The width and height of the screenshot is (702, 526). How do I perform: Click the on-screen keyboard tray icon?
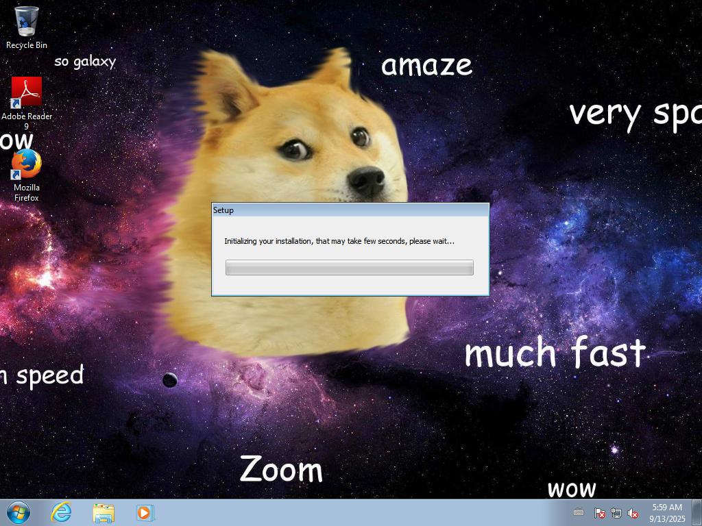point(579,512)
